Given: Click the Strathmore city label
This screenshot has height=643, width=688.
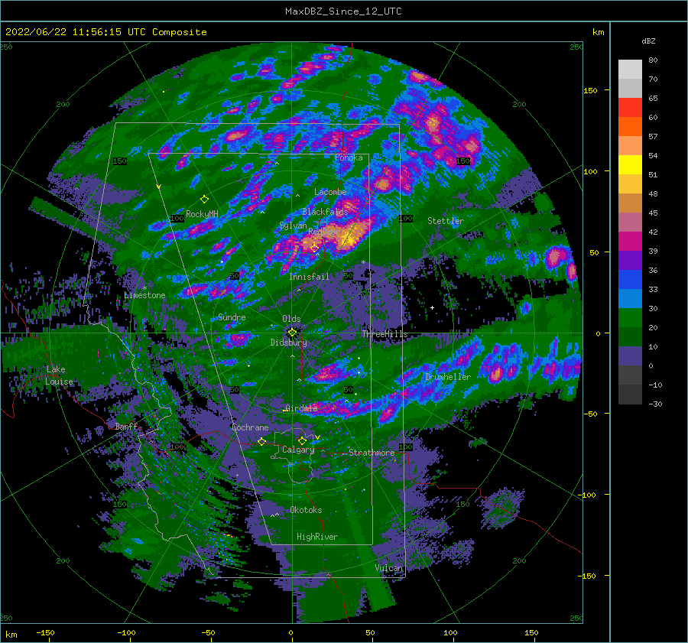Looking at the screenshot, I should (372, 453).
